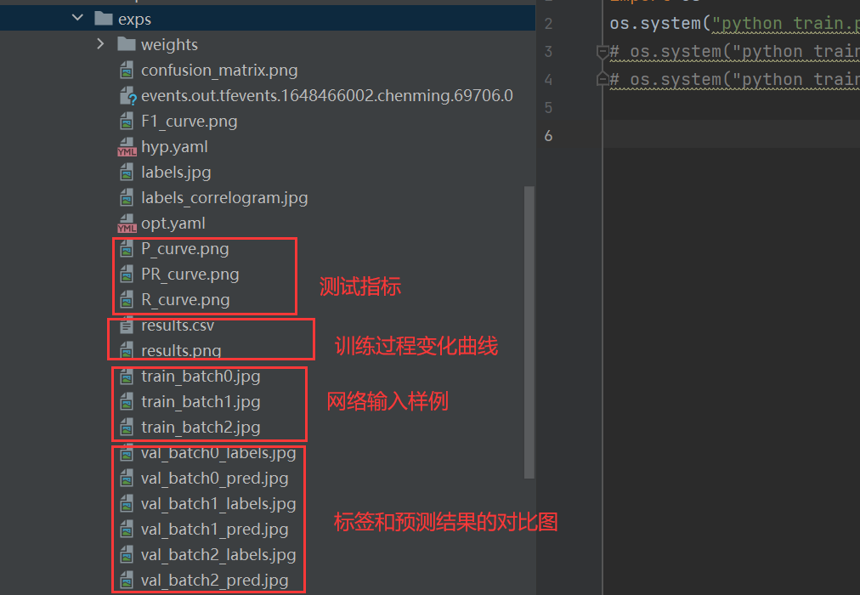Select labels_correlogram.jpg file name

[224, 198]
